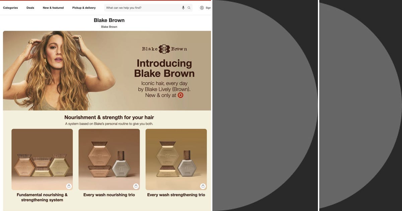Click bag icon on Fundamental nourishing system image
Screen dimensions: 402x211
pyautogui.click(x=69, y=186)
